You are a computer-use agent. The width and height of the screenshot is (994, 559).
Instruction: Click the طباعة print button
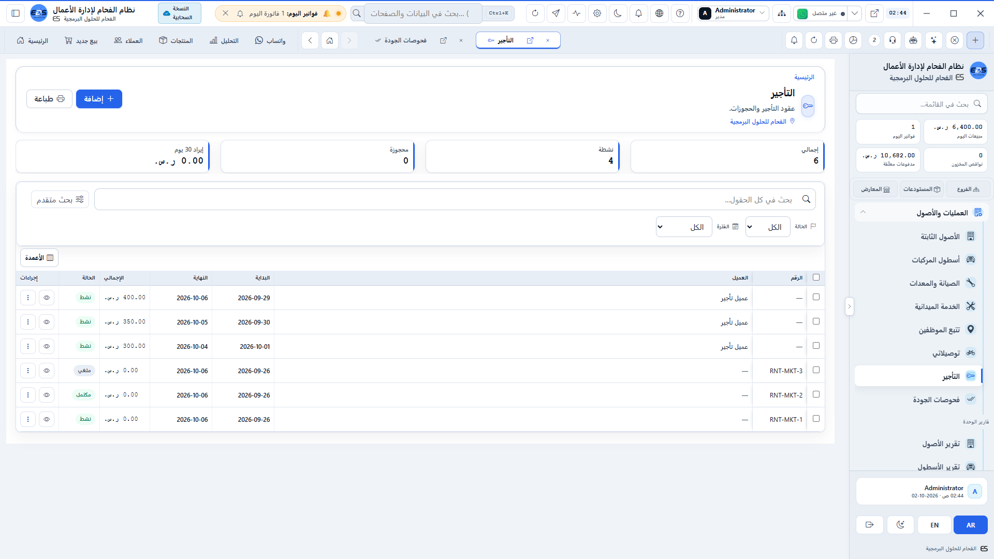point(49,99)
